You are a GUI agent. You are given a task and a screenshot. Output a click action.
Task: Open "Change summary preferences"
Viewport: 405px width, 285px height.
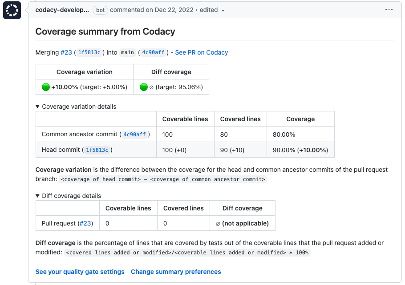(x=175, y=272)
